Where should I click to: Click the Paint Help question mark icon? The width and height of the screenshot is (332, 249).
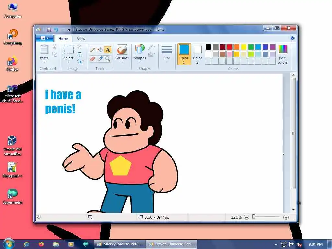292,38
